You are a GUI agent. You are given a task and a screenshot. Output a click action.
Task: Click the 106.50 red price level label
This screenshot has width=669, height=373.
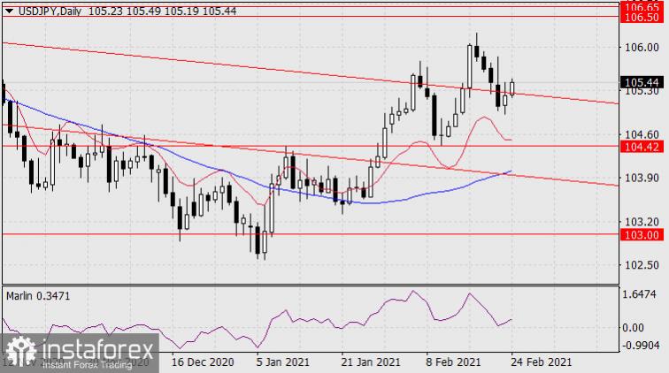[x=642, y=18]
